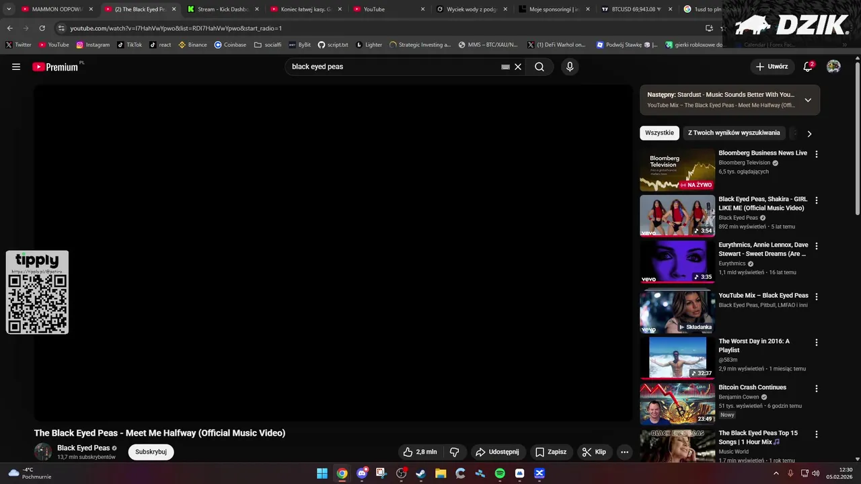The image size is (861, 484).
Task: Open Black Eyed Peas channel avatar
Action: 43,452
